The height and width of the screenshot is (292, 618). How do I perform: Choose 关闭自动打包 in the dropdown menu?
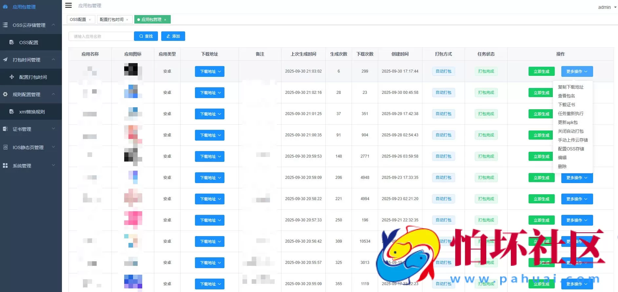(x=570, y=131)
